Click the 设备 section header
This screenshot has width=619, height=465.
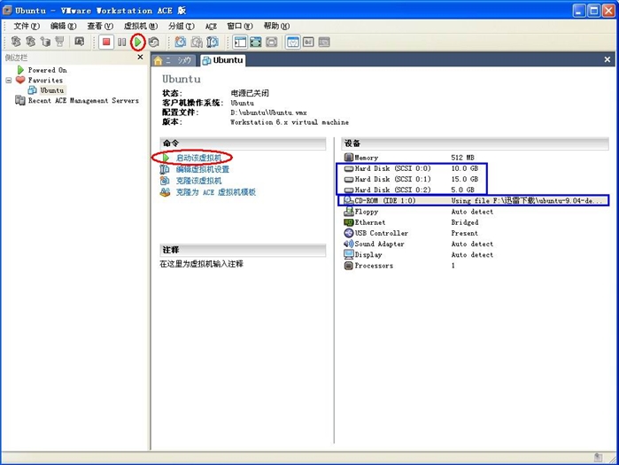click(x=475, y=143)
